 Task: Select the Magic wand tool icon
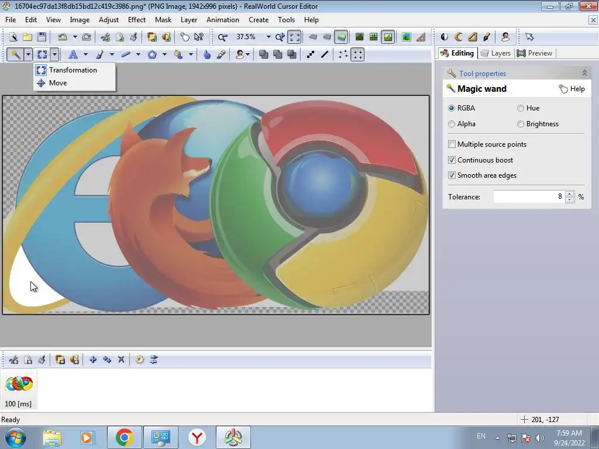pos(16,54)
